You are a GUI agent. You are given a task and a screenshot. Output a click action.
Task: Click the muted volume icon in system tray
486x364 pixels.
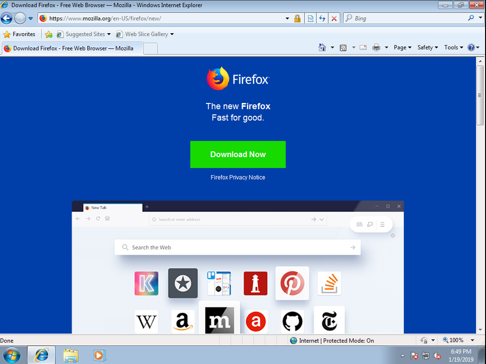(437, 355)
